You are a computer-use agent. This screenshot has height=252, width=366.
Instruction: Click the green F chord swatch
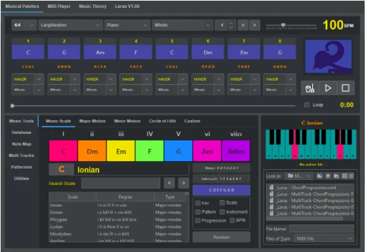(150, 151)
